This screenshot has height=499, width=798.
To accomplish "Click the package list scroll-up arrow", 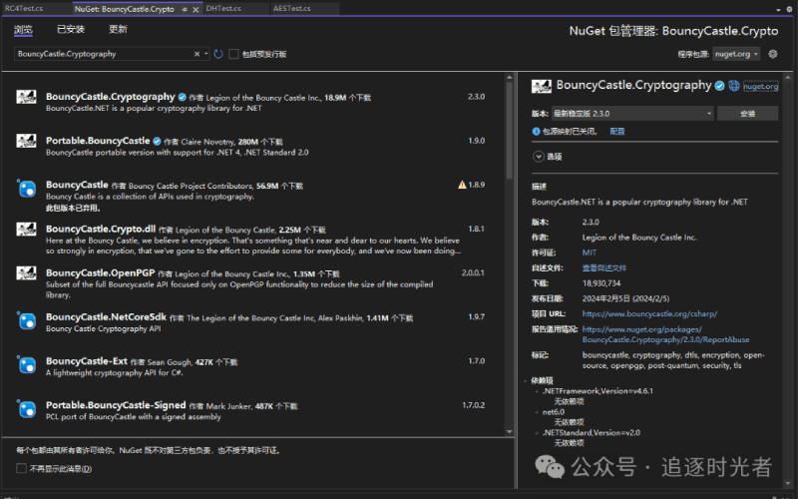I will pyautogui.click(x=510, y=78).
